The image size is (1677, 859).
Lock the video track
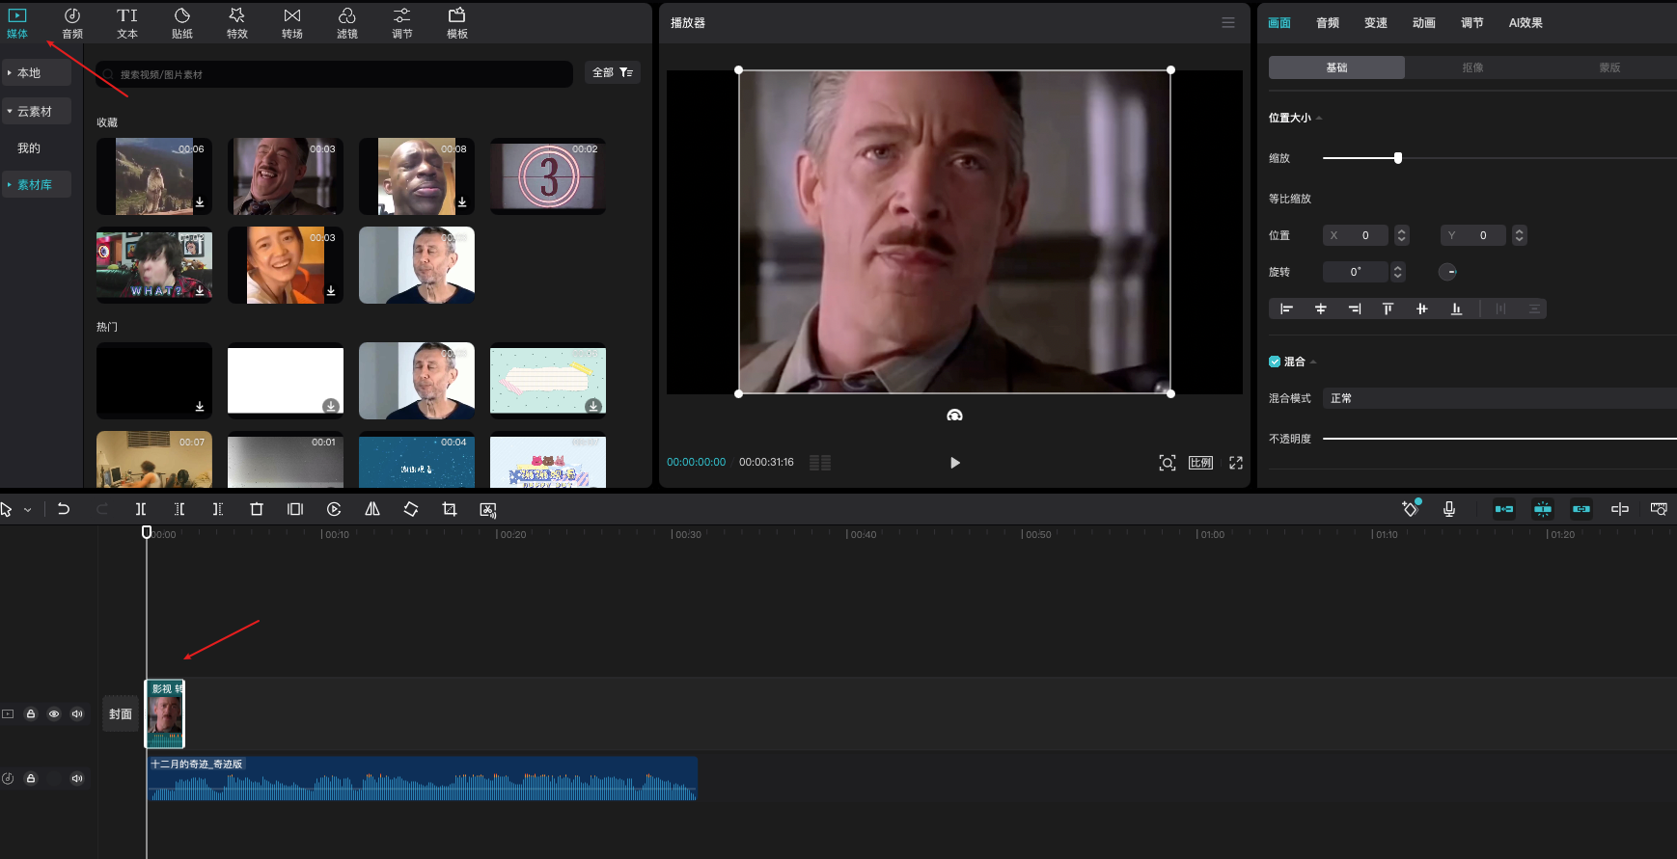coord(31,714)
